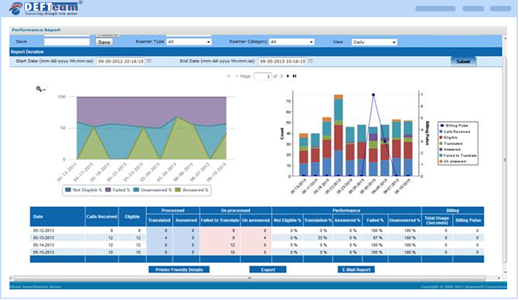519x300 pixels.
Task: Send report via E-Mail Report button
Action: [x=355, y=269]
